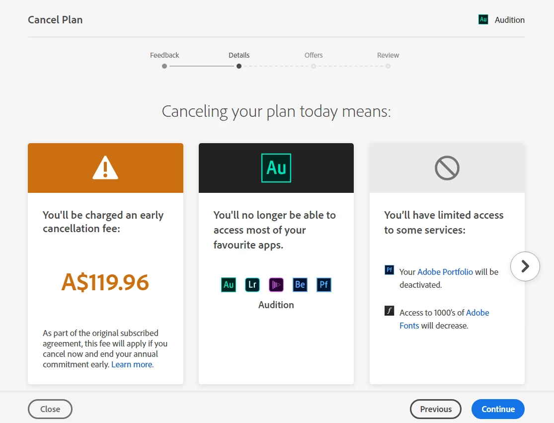Open the Adobe Portfolio link
554x423 pixels.
[445, 272]
